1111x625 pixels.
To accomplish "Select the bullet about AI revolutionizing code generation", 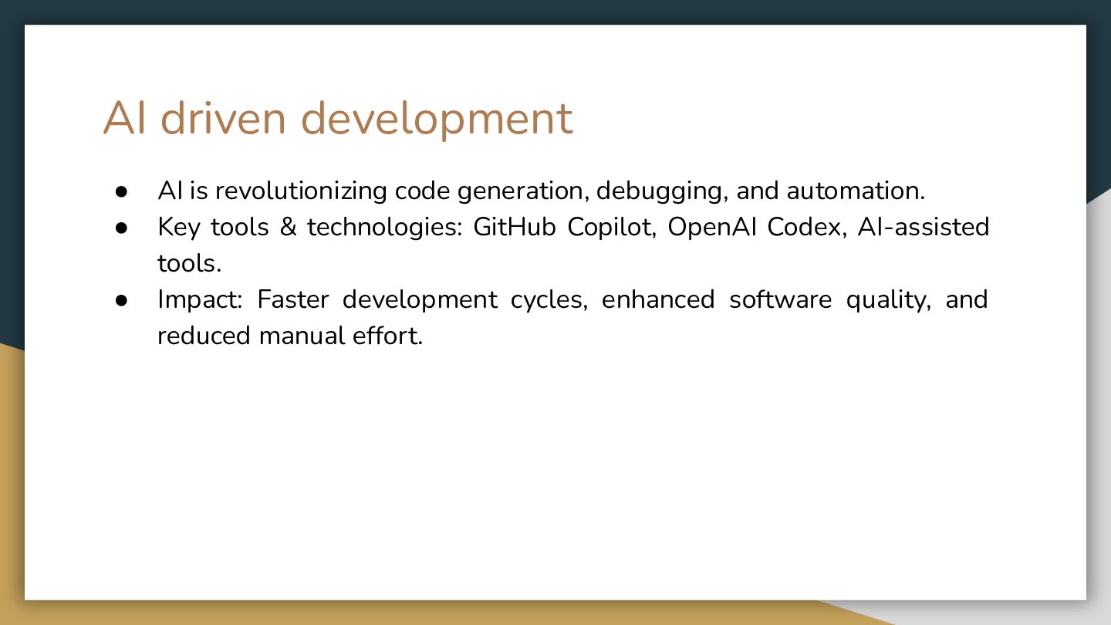I will [541, 190].
